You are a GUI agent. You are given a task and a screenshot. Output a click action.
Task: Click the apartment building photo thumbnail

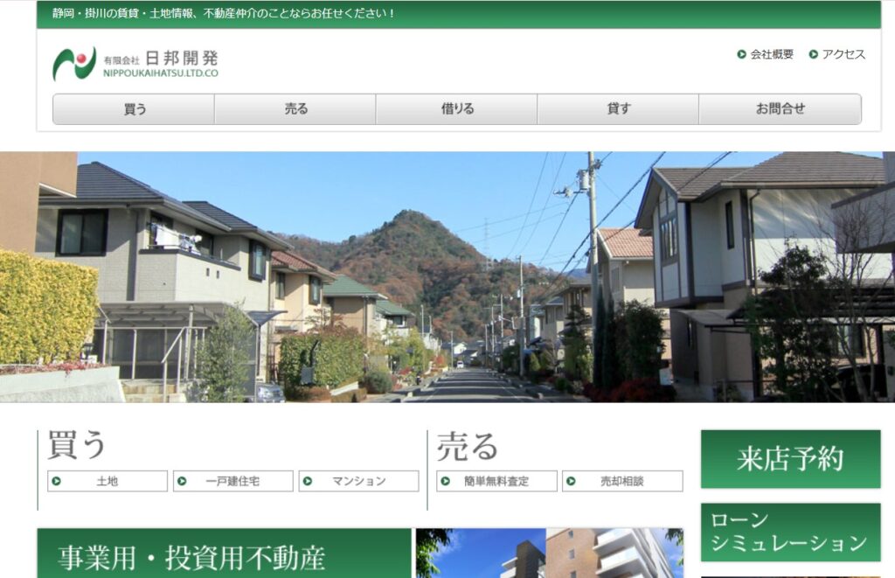549,554
